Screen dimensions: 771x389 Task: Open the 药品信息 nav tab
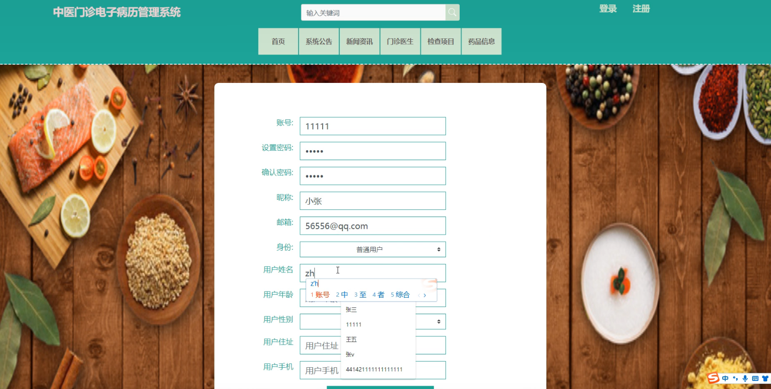point(481,42)
